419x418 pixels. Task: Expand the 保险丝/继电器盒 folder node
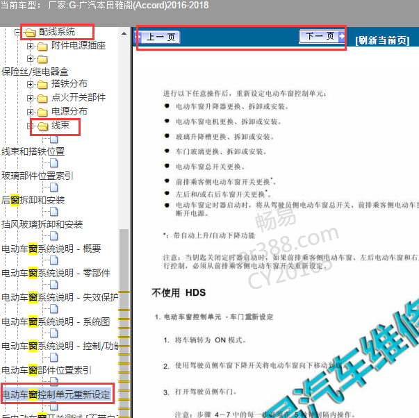point(30,58)
